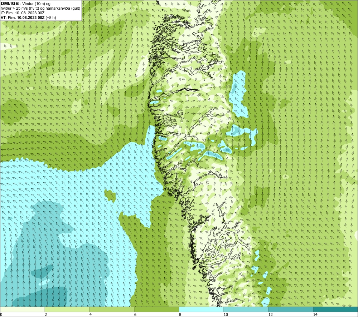This screenshot has width=358, height=317.
Task: Click the '10' label on the wind scale
Action: coord(226,314)
